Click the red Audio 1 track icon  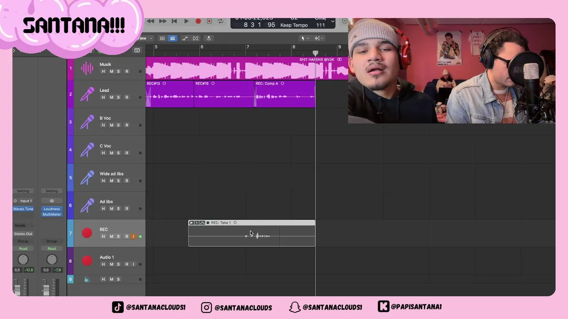87,261
